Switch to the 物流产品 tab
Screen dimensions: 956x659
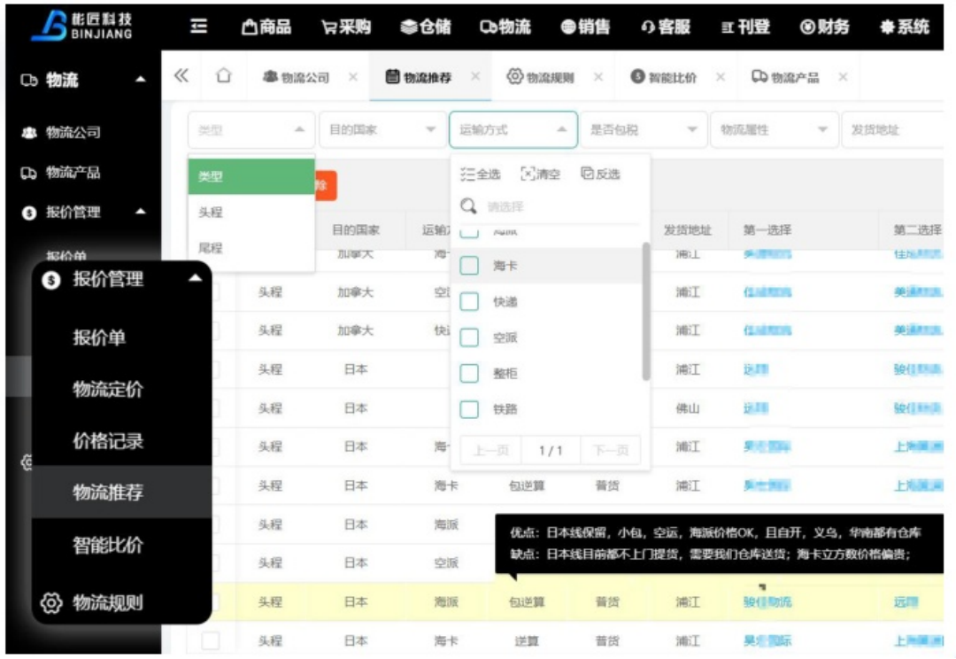(785, 77)
